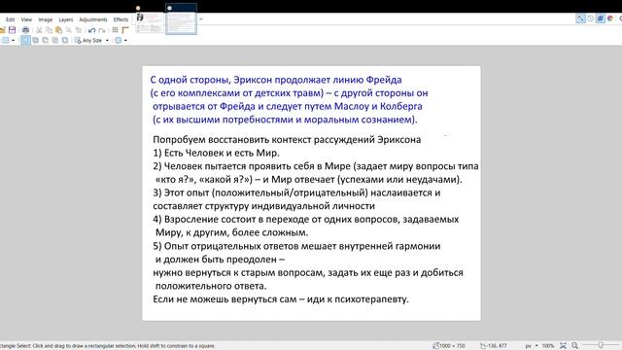Select Replace selection mode
622x350 pixels.
point(25,41)
